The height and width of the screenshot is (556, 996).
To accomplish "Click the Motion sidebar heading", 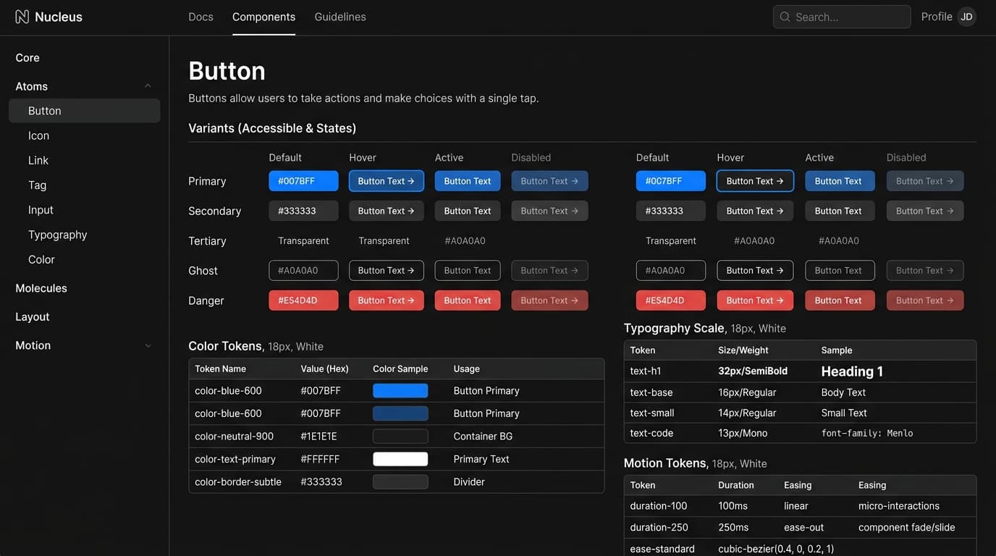I will coord(33,345).
